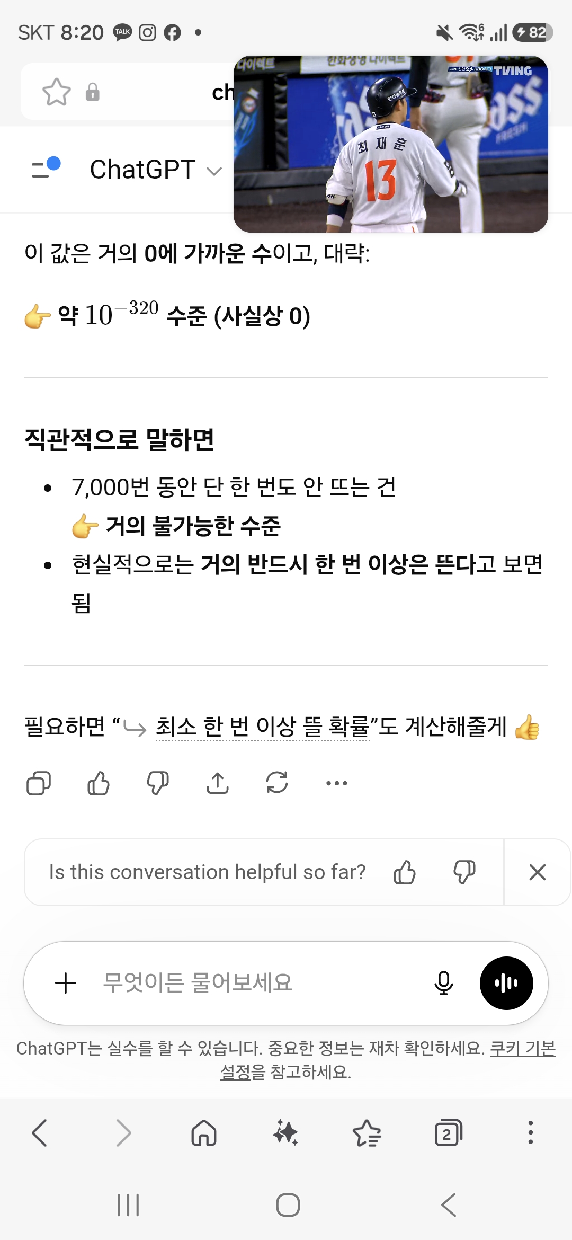Open browser AI sparkle assistant
572x1240 pixels.
[x=285, y=1133]
